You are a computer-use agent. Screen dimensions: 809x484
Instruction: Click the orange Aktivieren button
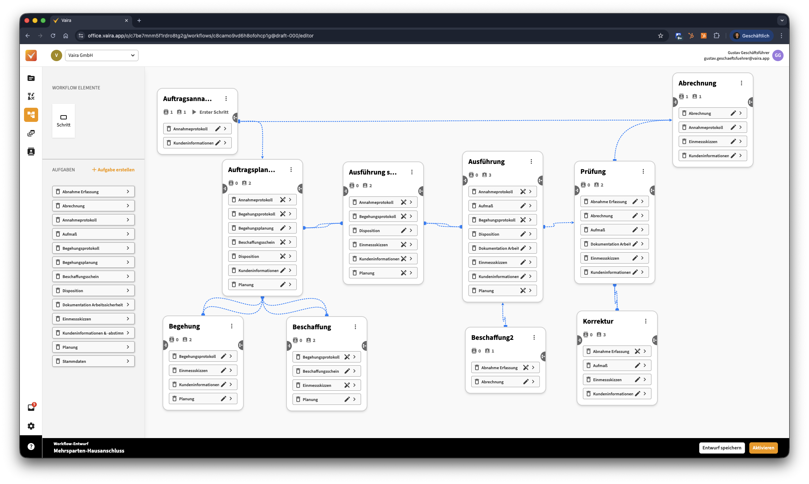coord(763,448)
